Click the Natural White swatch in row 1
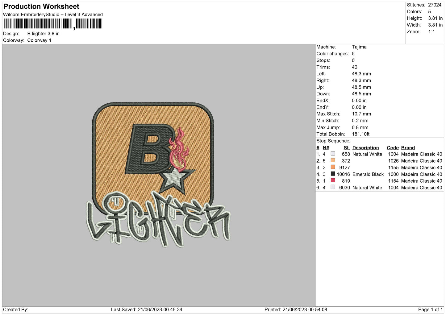446x315 pixels. click(x=333, y=154)
